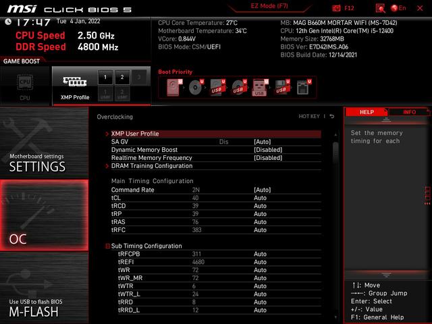This screenshot has height=324, width=432.
Task: Close the BIOS with the X icon
Action: (420, 8)
